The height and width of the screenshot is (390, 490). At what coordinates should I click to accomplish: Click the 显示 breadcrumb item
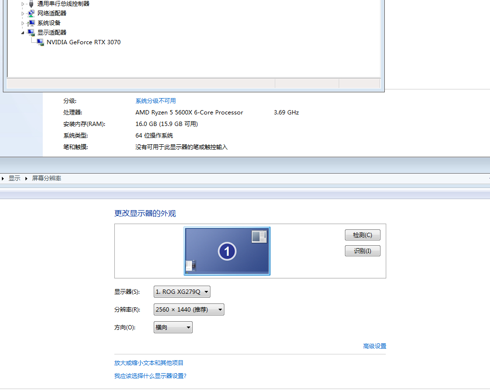tap(13, 178)
